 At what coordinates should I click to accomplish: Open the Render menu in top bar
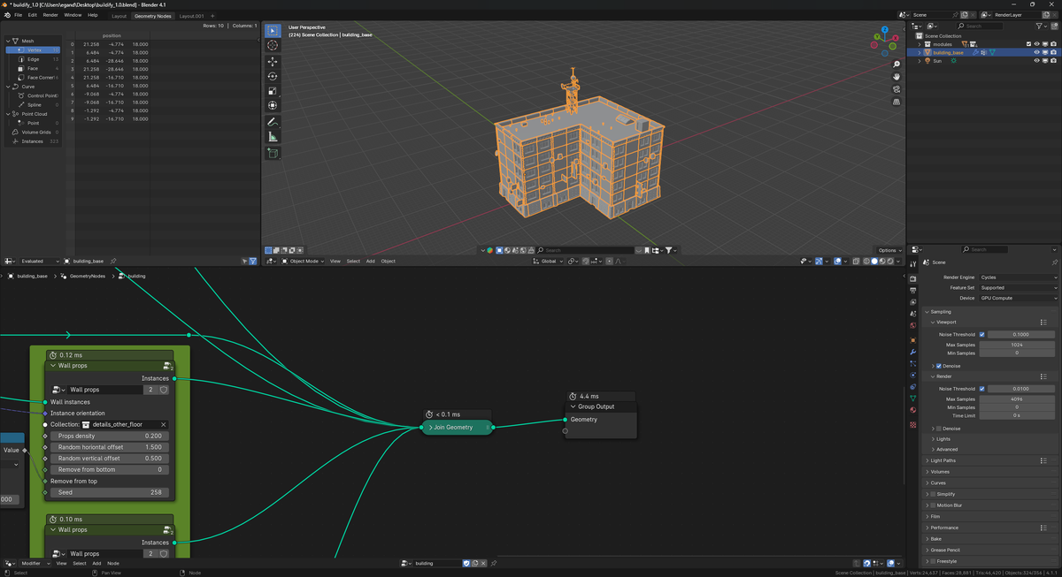(50, 15)
